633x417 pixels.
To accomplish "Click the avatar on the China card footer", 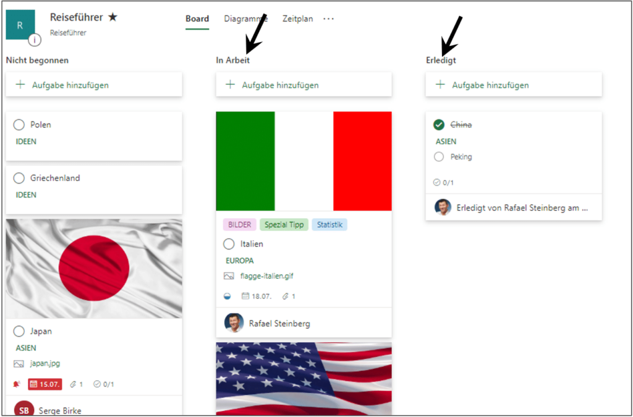I will pyautogui.click(x=443, y=208).
